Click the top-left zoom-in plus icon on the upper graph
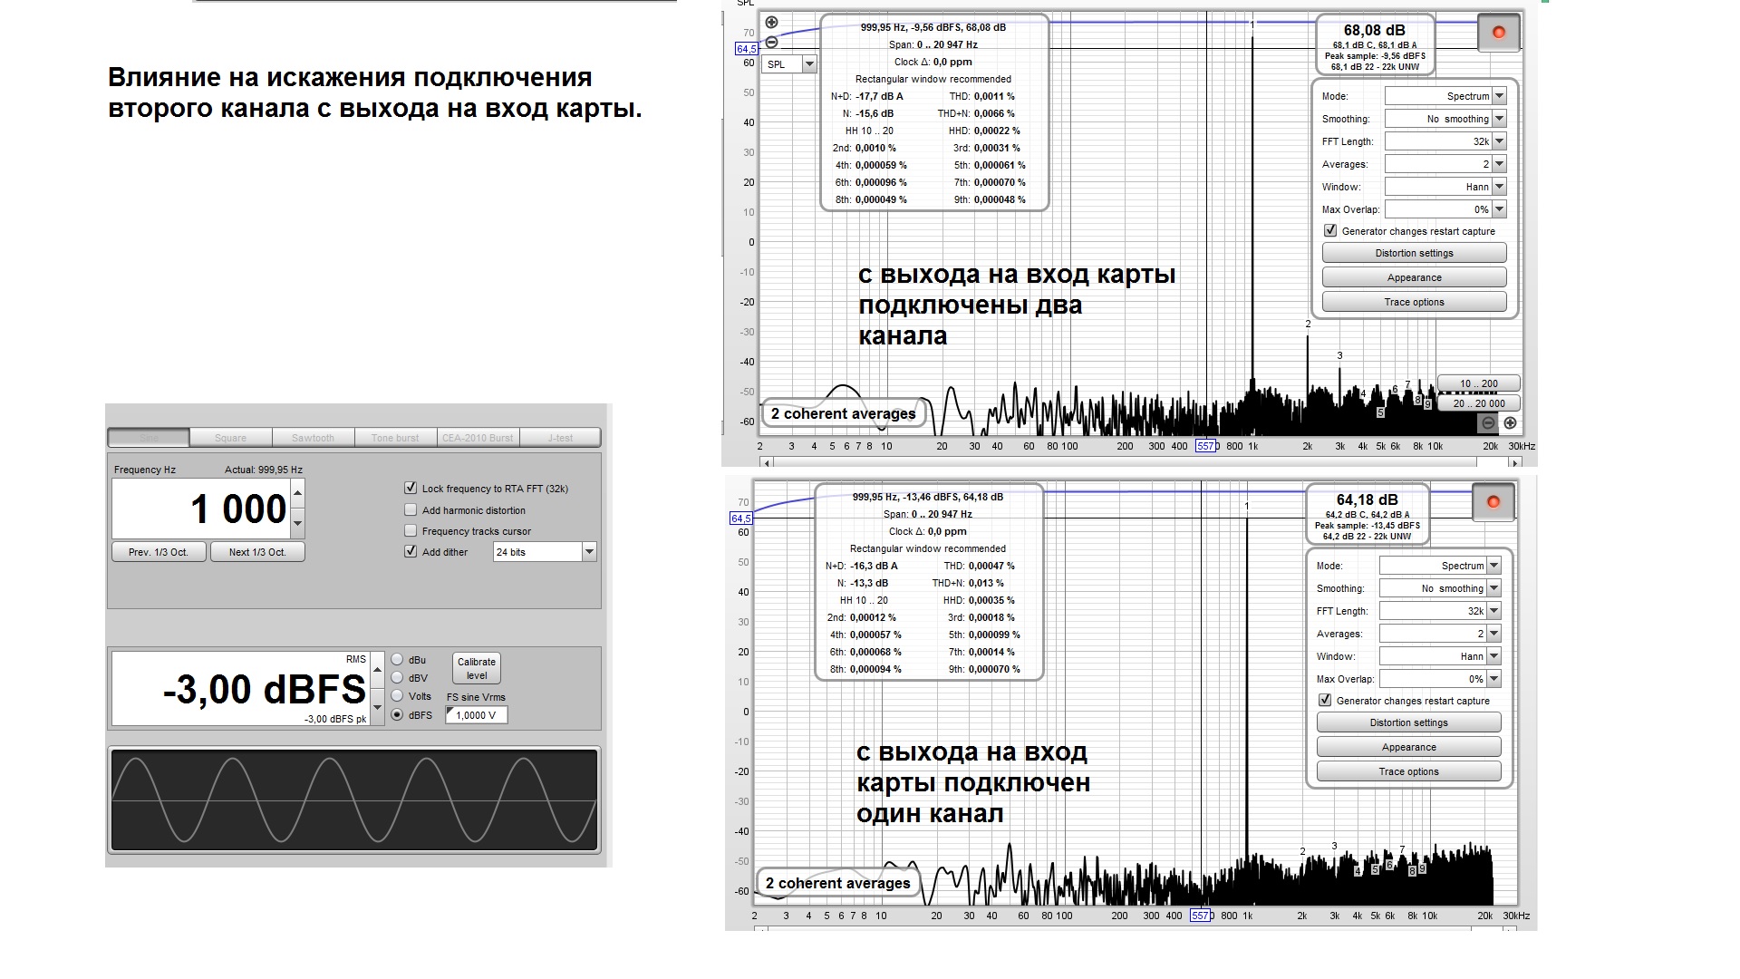 tap(771, 23)
